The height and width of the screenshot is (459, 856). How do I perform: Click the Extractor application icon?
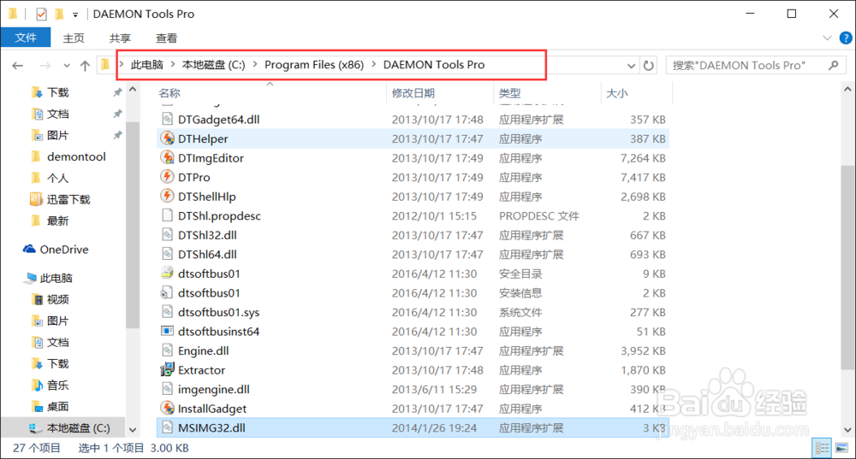pos(167,369)
